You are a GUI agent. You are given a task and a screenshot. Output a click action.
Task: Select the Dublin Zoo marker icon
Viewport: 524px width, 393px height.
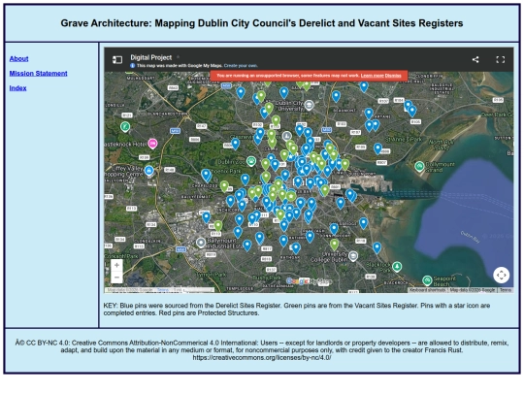[x=251, y=161]
